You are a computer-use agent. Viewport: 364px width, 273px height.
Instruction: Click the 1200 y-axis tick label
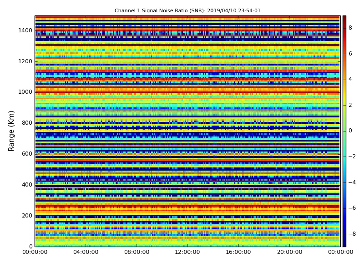pos(25,61)
